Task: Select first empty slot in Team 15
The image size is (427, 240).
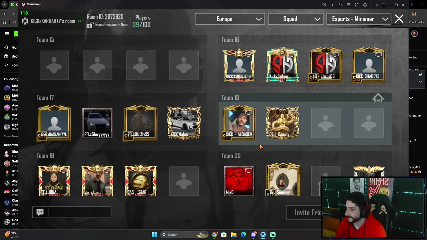Action: [54, 65]
